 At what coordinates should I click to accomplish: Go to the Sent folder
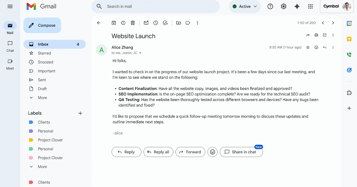coord(42,80)
